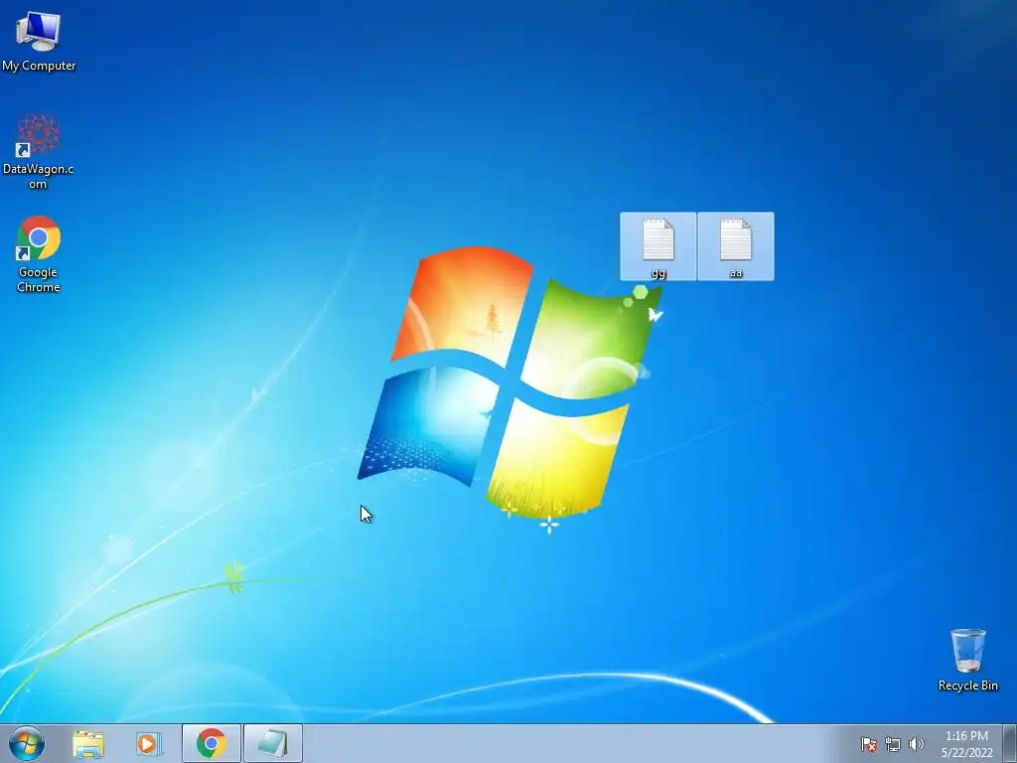Screen dimensions: 1017x763
Task: Select the Google Chrome desktop shortcut
Action: (x=39, y=254)
